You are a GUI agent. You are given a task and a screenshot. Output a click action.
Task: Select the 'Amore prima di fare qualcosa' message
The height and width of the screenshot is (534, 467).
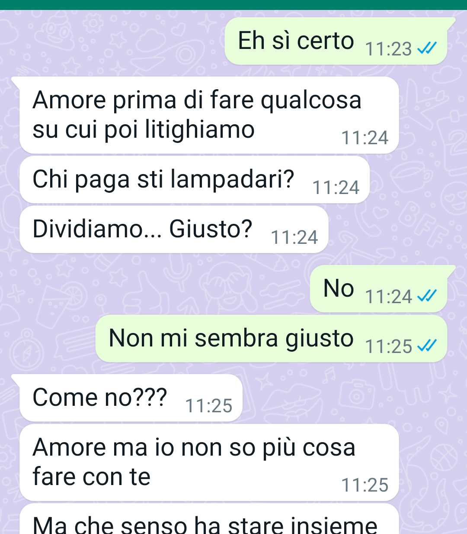(x=209, y=115)
